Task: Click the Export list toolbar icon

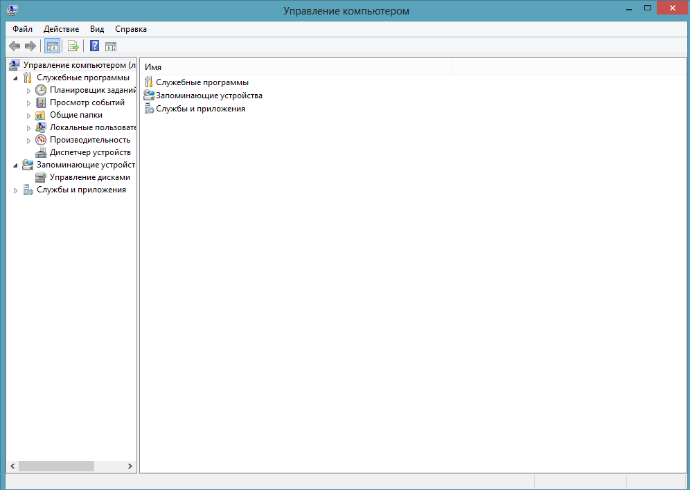Action: (x=73, y=46)
